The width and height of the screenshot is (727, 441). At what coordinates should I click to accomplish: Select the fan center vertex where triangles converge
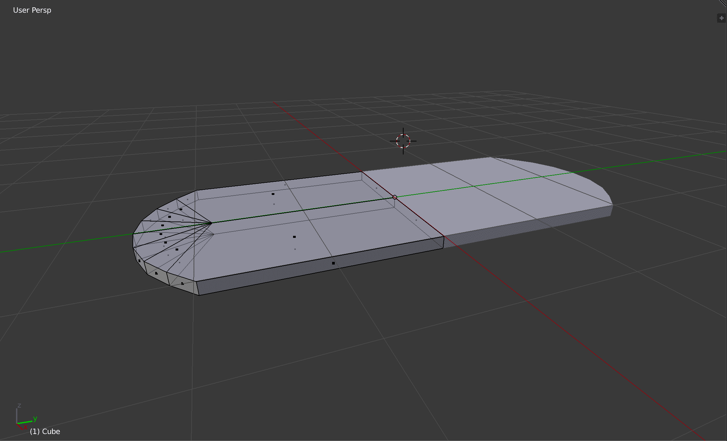pos(212,223)
